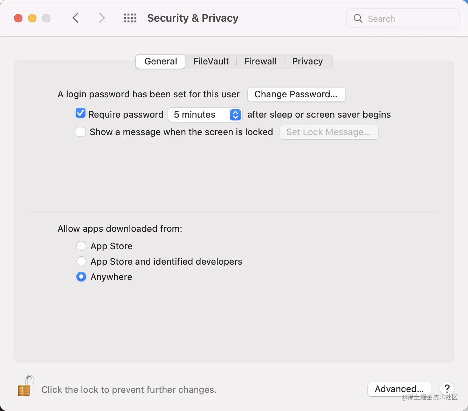This screenshot has width=468, height=411.
Task: Close the Security & Privacy window
Action: (18, 18)
